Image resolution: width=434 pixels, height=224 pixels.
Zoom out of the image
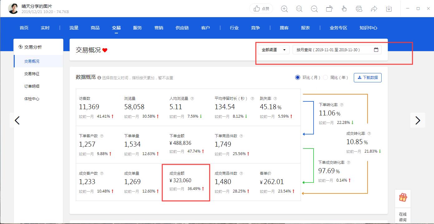click(314, 9)
